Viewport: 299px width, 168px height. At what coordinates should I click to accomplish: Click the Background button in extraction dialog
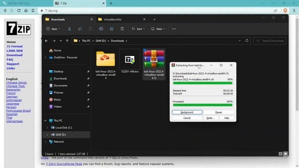[x=187, y=112]
